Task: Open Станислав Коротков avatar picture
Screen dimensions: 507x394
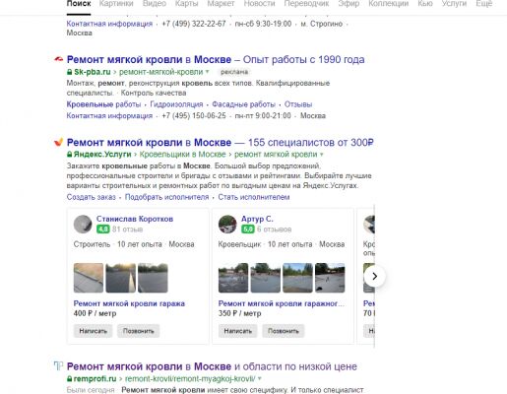Action: [x=83, y=225]
